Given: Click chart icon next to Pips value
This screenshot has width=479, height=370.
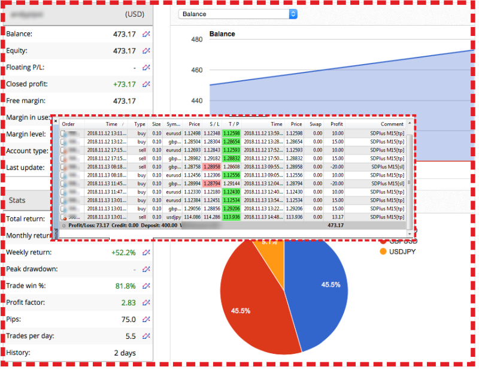Looking at the screenshot, I should pos(146,319).
